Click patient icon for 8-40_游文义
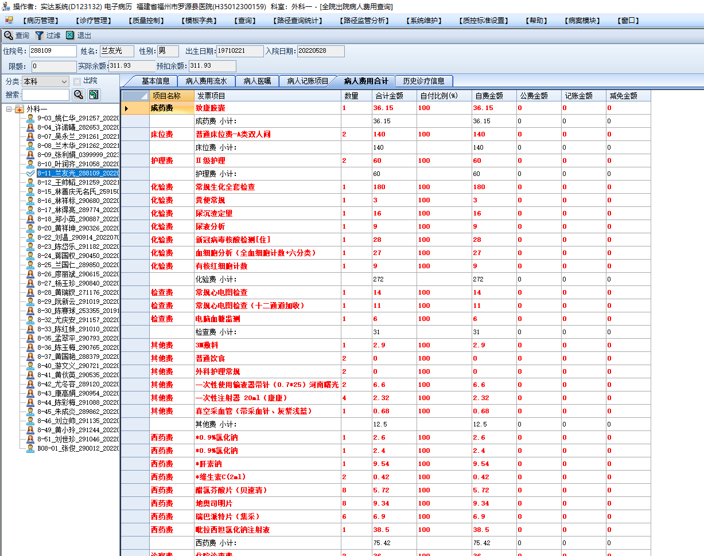The height and width of the screenshot is (556, 704). click(x=30, y=366)
